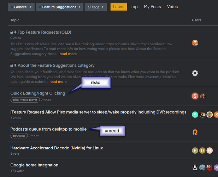Click the F avatar on Hardware Accelerated row

click(x=195, y=150)
